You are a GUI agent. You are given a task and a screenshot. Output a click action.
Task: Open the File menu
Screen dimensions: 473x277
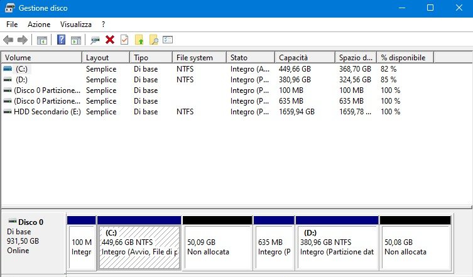point(12,24)
